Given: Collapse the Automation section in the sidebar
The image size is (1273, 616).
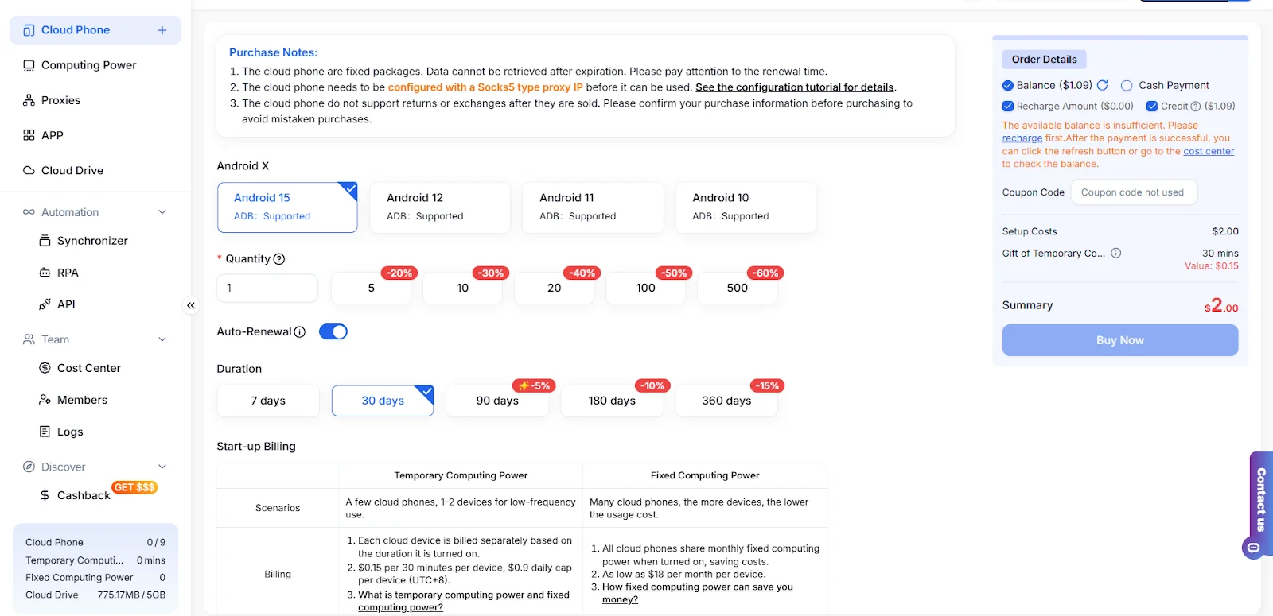Looking at the screenshot, I should click(162, 212).
